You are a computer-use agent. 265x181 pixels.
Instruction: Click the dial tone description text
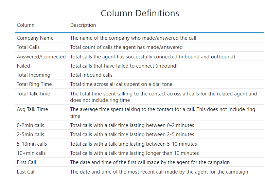[121, 84]
